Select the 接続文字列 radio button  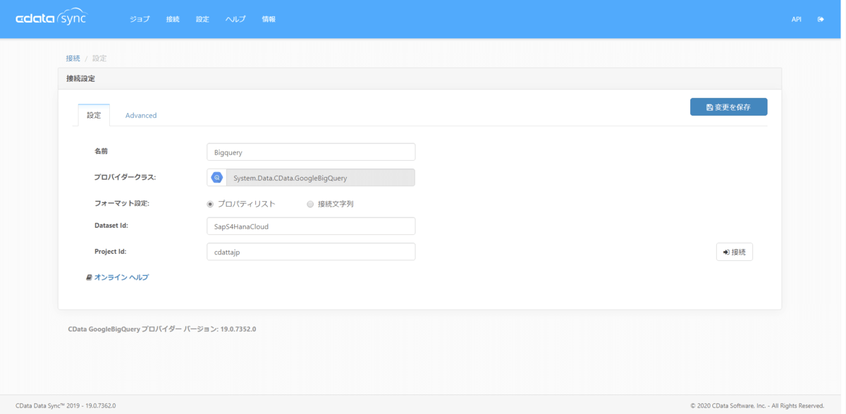point(310,204)
